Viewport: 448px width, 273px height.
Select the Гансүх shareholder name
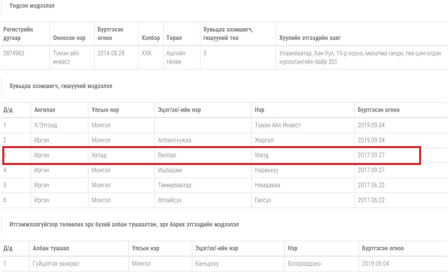[x=263, y=200]
